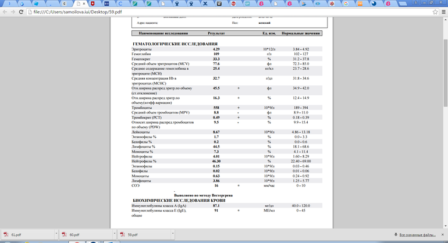Image resolution: width=448 pixels, height=243 pixels.
Task: Click the PDF icon of 59.pdf download
Action: 122,235
